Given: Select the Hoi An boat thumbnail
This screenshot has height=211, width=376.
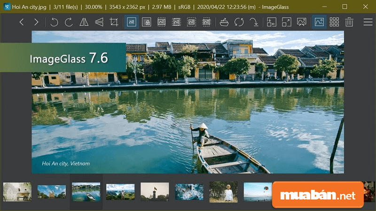Looking at the screenshot, I should 86,192.
